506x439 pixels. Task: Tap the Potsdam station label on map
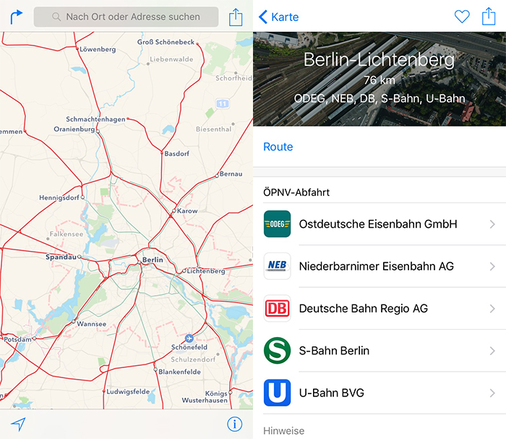coord(18,340)
